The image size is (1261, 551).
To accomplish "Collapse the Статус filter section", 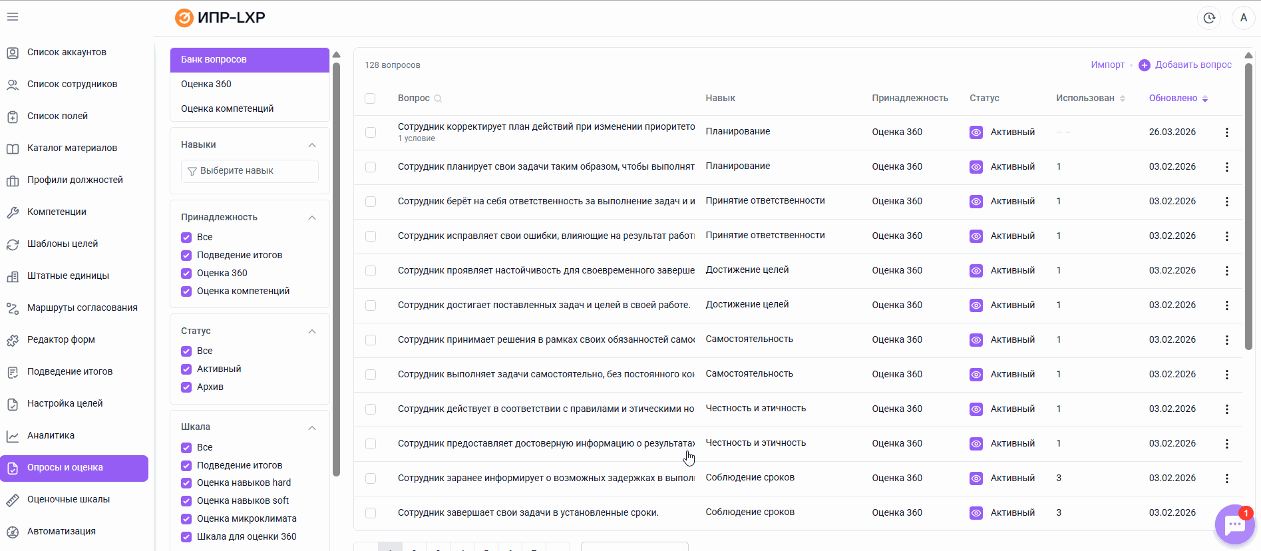I will [x=312, y=331].
